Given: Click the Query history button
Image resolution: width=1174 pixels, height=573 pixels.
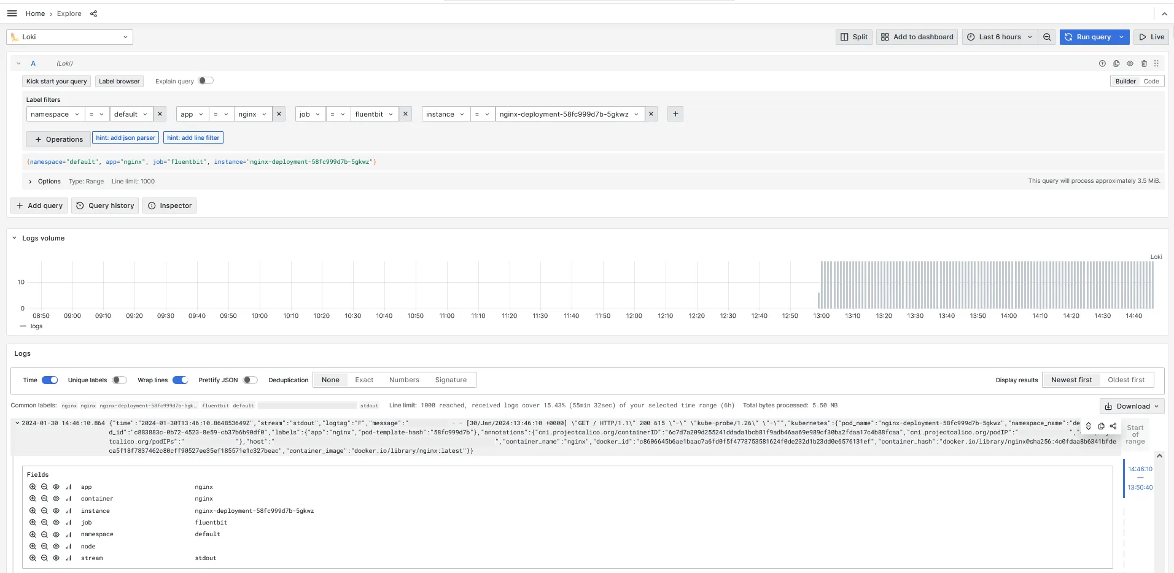Looking at the screenshot, I should (x=105, y=206).
